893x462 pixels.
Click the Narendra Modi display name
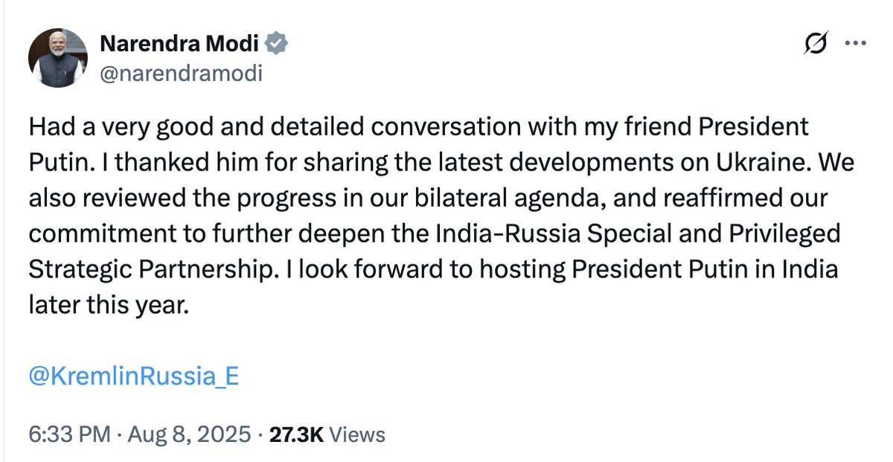coord(179,45)
